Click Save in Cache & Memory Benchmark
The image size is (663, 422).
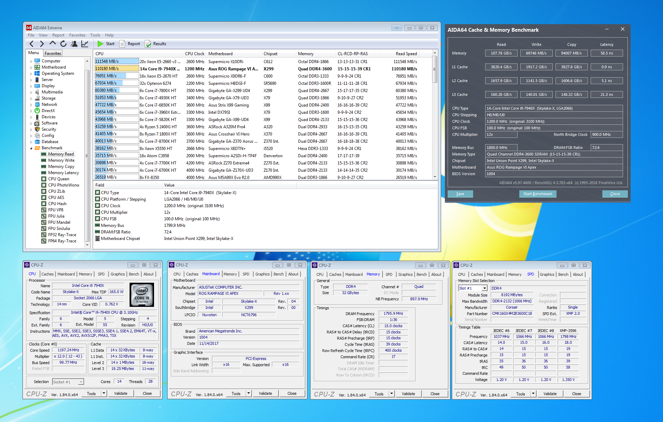[x=460, y=194]
